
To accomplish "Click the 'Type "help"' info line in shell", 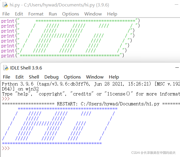I will tap(91, 94).
